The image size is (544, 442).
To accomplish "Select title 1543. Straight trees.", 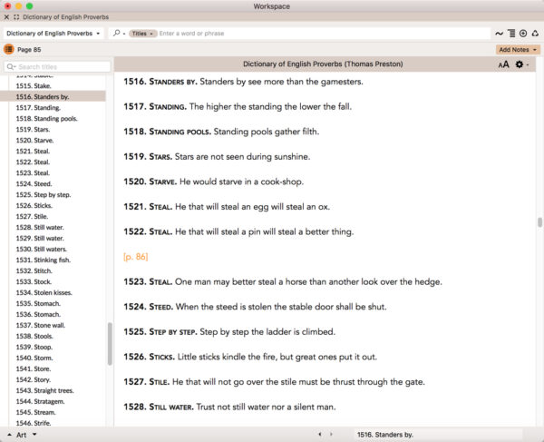I will pos(44,390).
